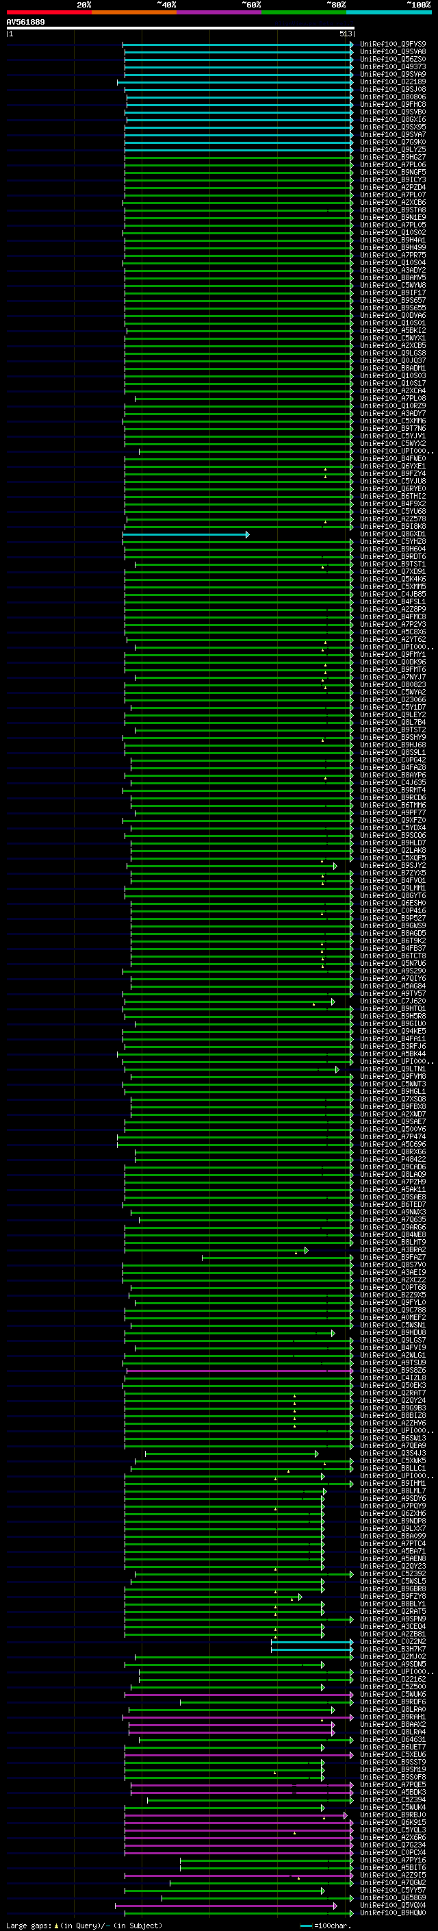Click the UniRef100_O22162 label

click(393, 1679)
